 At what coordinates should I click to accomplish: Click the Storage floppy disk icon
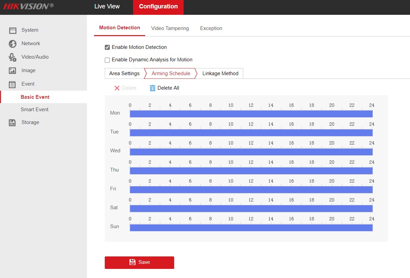(x=12, y=123)
